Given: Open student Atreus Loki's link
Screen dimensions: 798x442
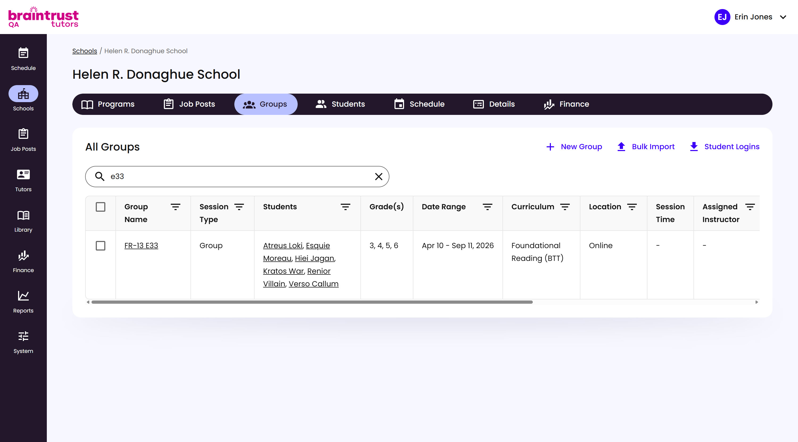Looking at the screenshot, I should pyautogui.click(x=282, y=246).
